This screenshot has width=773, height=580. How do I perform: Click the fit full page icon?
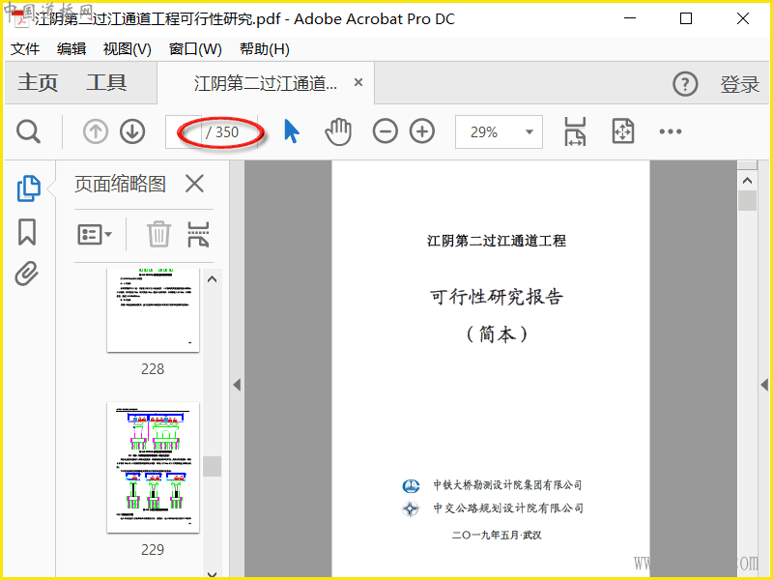pyautogui.click(x=623, y=131)
